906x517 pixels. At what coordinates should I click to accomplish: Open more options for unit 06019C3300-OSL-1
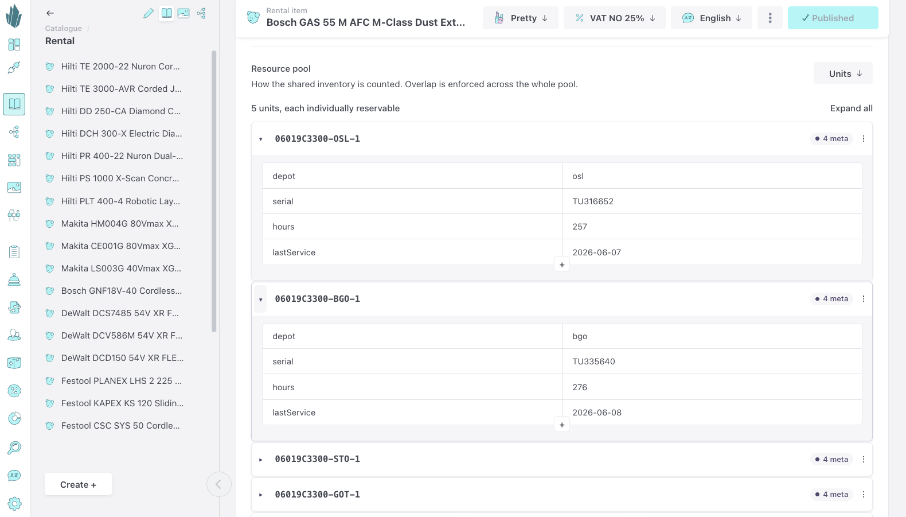pyautogui.click(x=863, y=139)
